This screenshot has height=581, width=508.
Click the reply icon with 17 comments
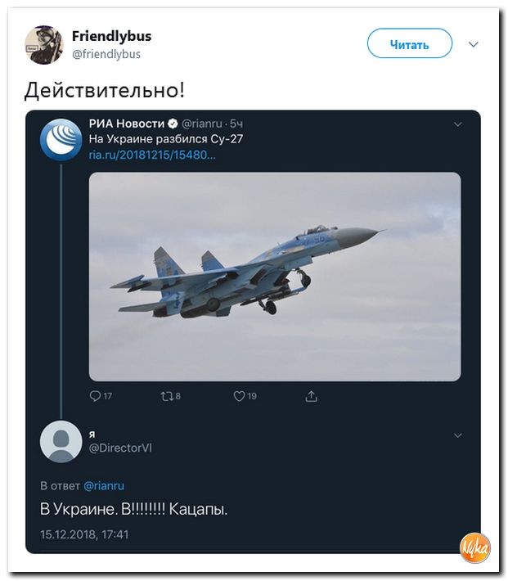pos(95,397)
